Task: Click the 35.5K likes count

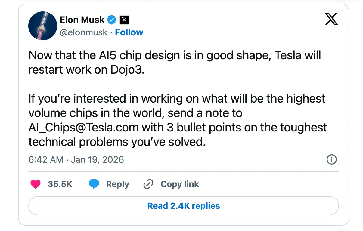Action: pyautogui.click(x=60, y=184)
